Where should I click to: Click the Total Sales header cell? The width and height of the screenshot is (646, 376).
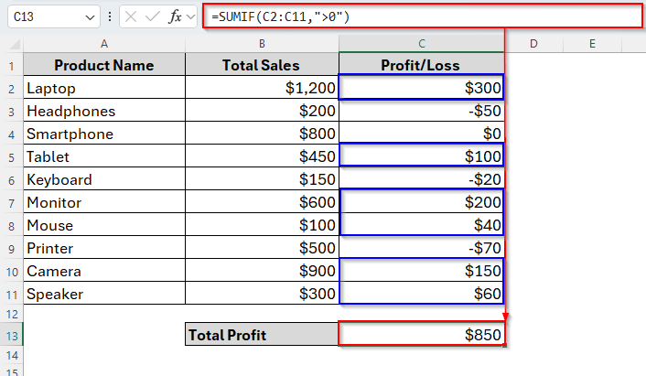[262, 65]
